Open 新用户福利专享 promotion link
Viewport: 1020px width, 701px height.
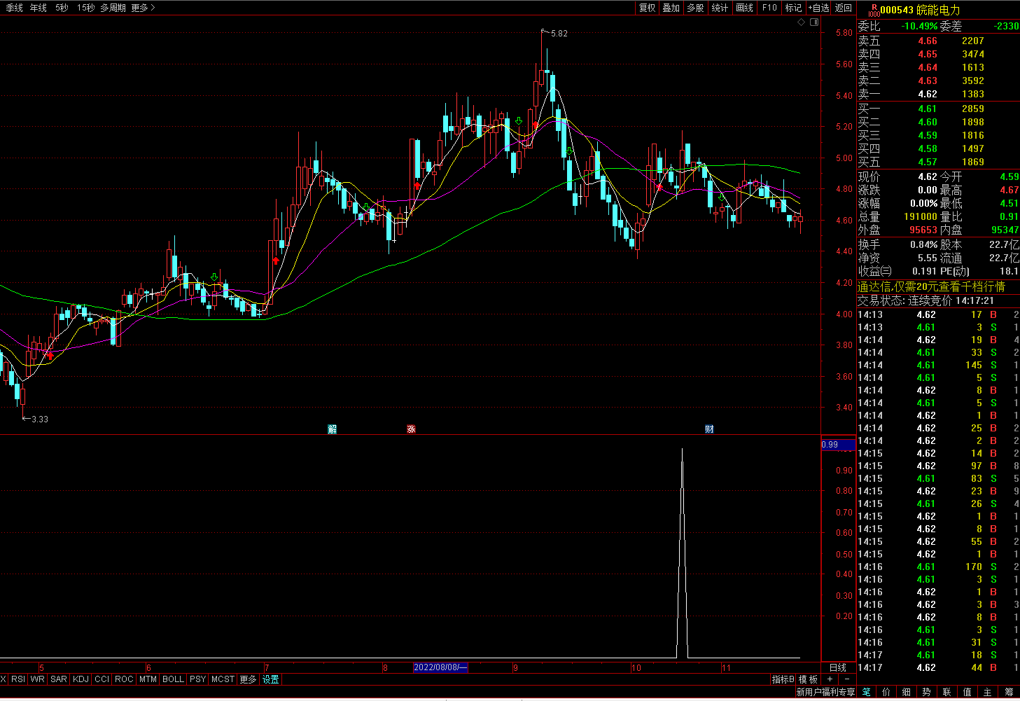click(825, 692)
